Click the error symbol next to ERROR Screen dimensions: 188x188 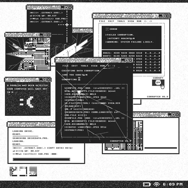pyautogui.click(x=107, y=29)
